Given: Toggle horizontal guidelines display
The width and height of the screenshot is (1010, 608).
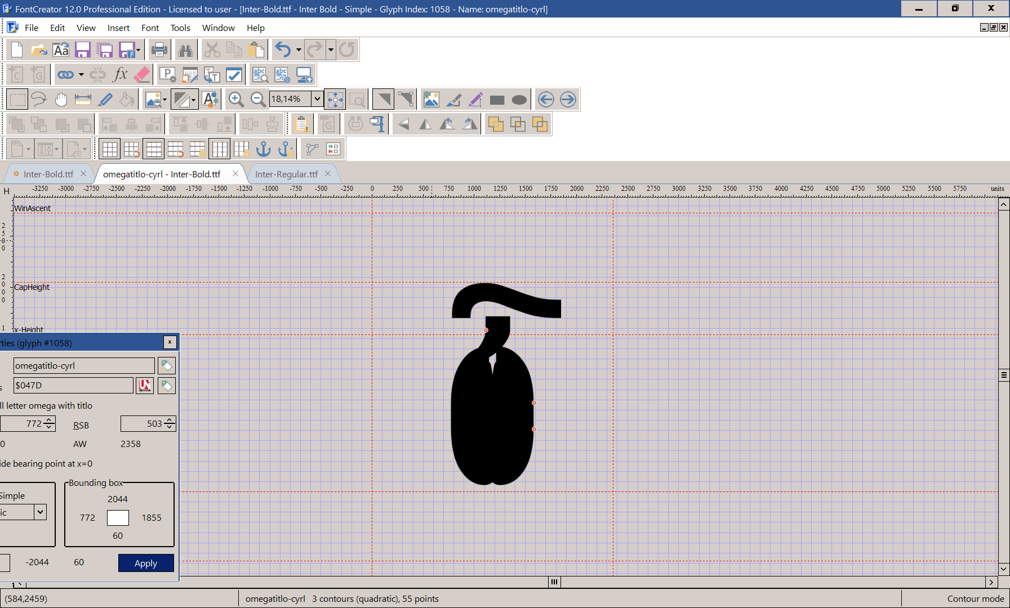Looking at the screenshot, I should (154, 149).
